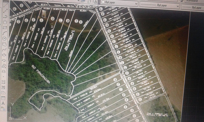
Task: Click the Layer States stacked-sheets icon
Action: [x=89, y=2]
